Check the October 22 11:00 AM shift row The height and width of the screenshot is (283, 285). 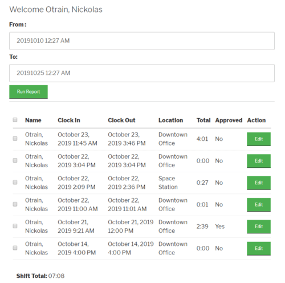coord(15,204)
